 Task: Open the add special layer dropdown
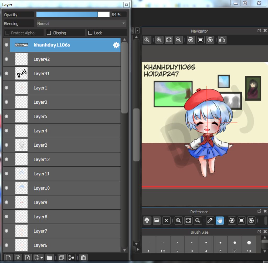point(39,257)
